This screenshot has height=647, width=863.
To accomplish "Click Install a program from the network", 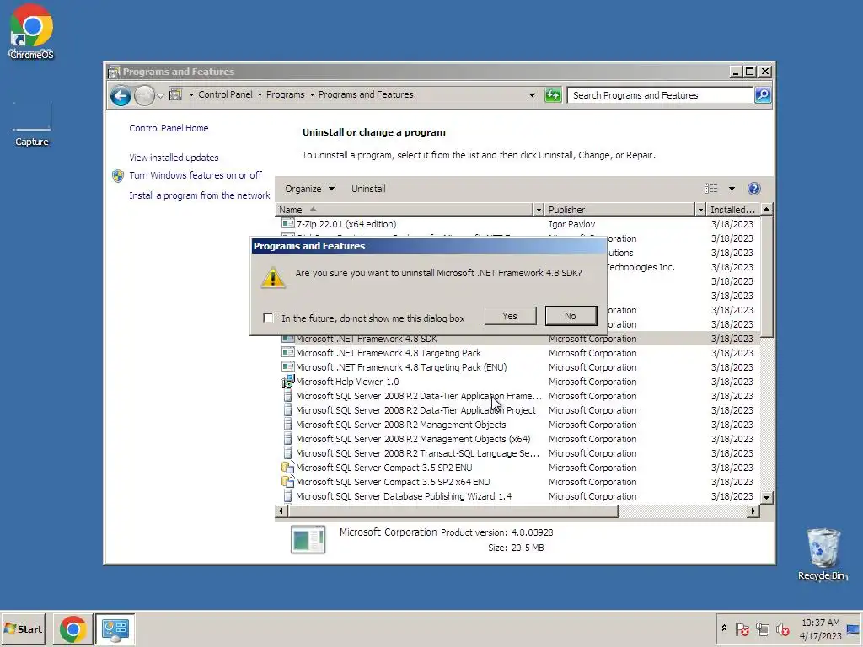I will [x=199, y=195].
